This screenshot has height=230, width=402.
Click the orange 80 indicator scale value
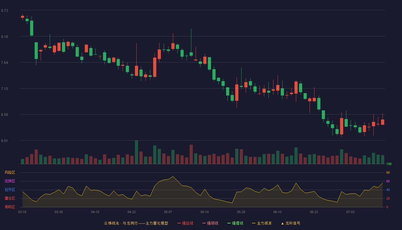coord(388,173)
